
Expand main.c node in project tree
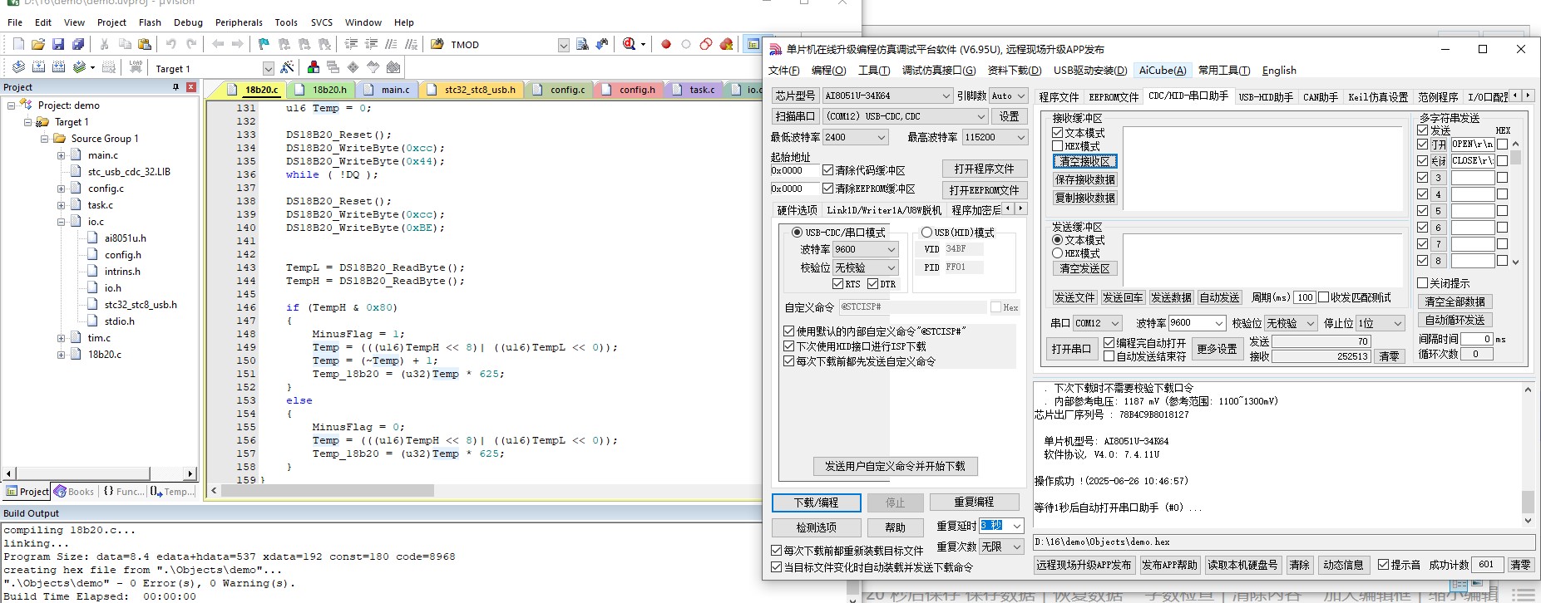point(61,155)
